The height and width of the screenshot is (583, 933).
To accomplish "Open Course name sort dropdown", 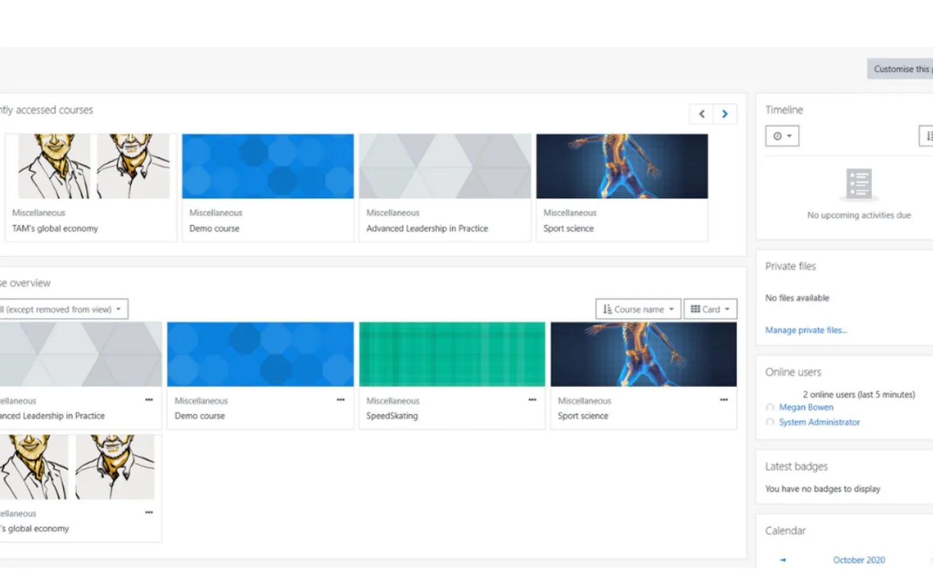I will coord(638,309).
